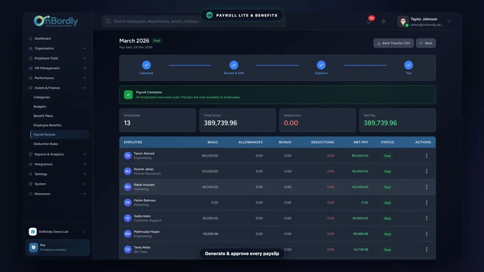Open actions menu for Tania Akter

pos(427,250)
